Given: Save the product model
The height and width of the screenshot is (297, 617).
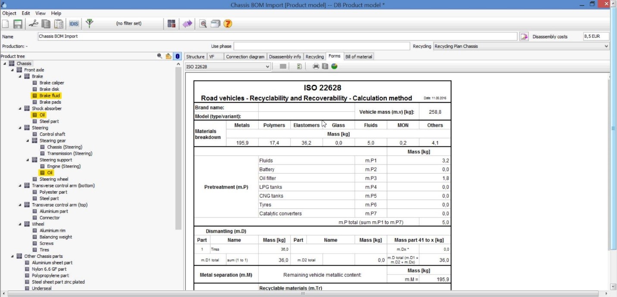Looking at the screenshot, I should [x=18, y=24].
